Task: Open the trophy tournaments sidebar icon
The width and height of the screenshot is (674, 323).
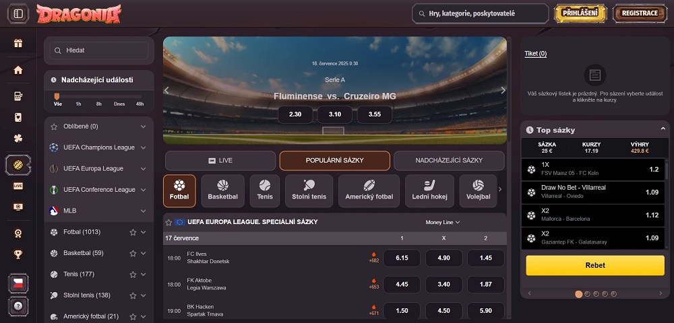Action: 18,254
